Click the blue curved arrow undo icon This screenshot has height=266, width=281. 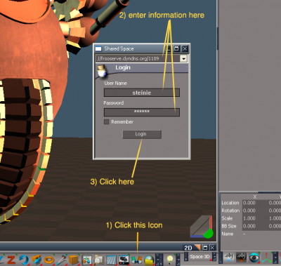tap(23, 260)
